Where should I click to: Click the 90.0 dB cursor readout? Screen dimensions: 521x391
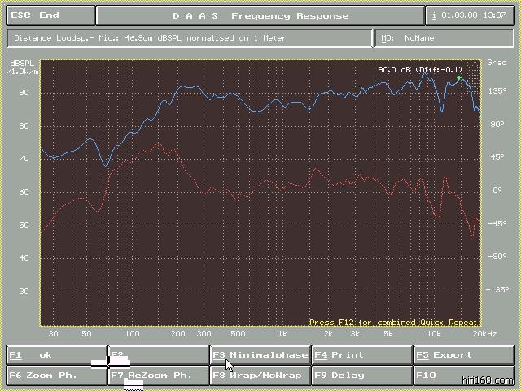[418, 70]
